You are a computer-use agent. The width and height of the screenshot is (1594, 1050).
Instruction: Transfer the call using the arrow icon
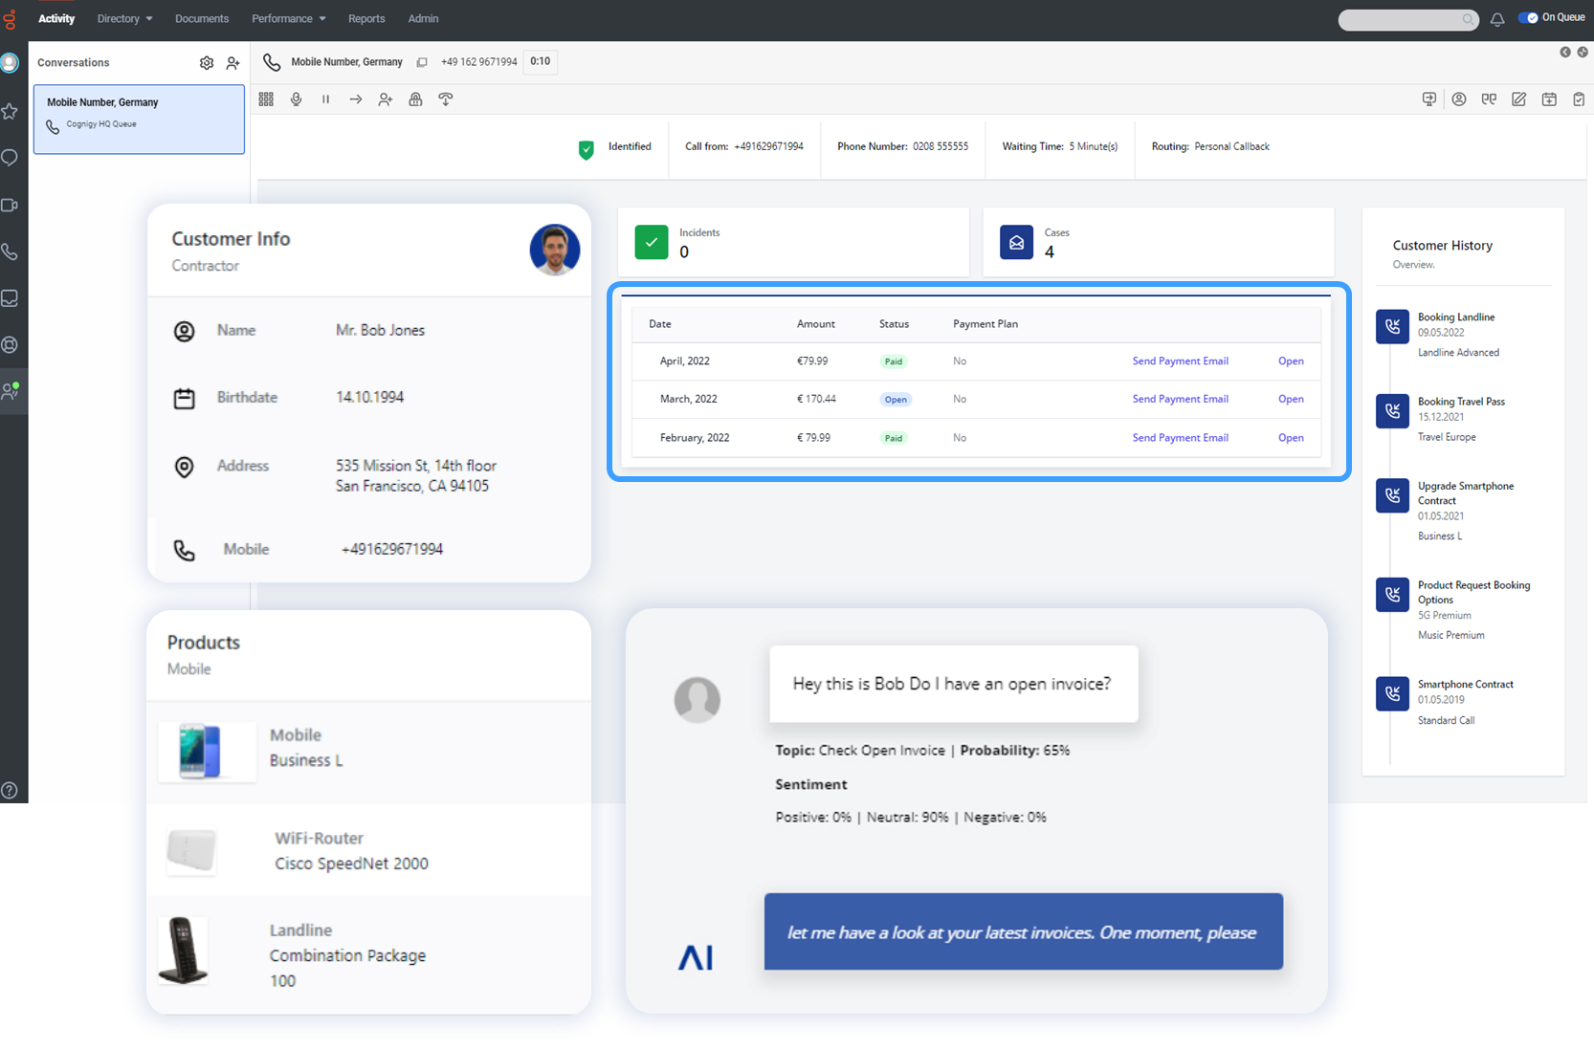pyautogui.click(x=356, y=98)
